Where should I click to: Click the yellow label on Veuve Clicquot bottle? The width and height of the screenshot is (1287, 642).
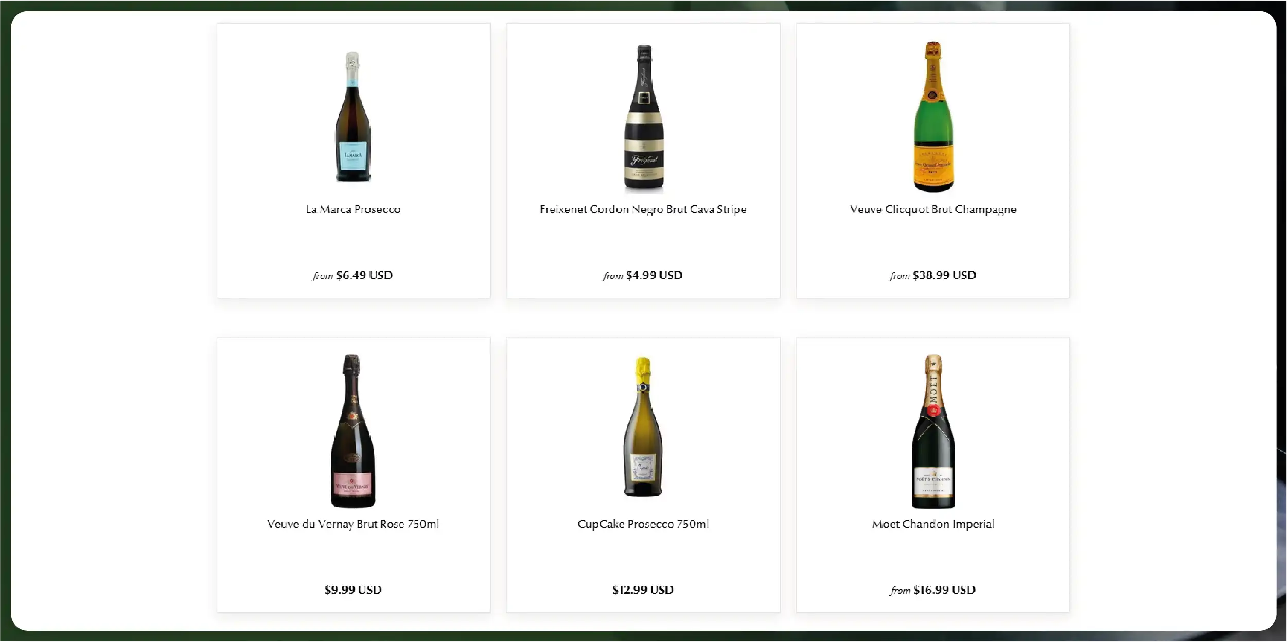click(x=933, y=166)
